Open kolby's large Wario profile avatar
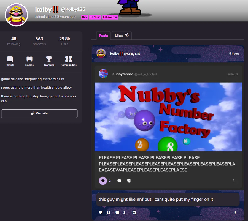 pos(17,15)
